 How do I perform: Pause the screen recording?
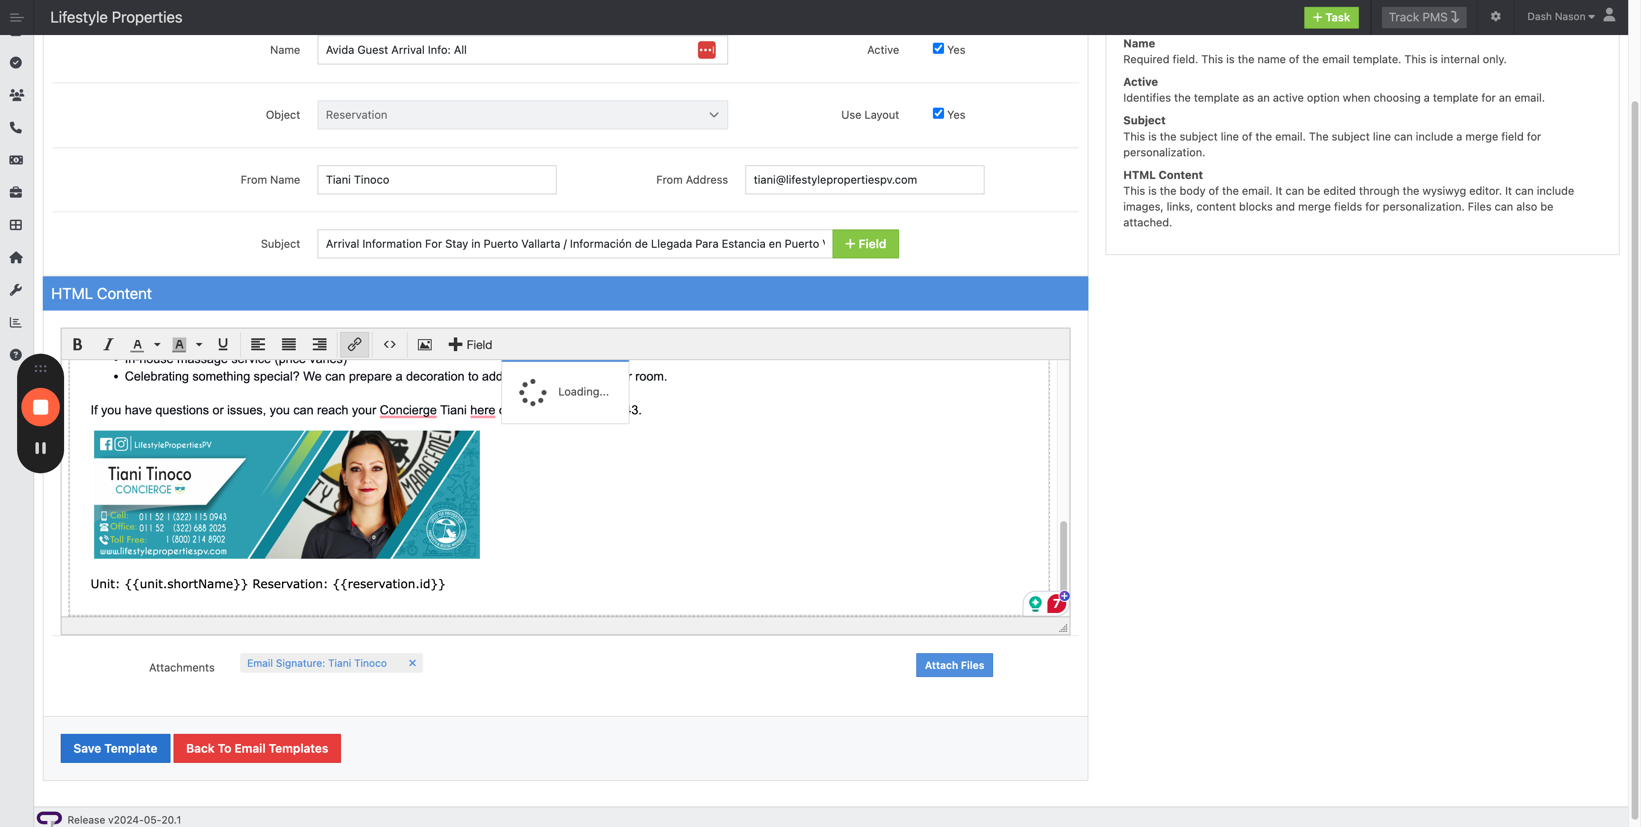(x=40, y=448)
